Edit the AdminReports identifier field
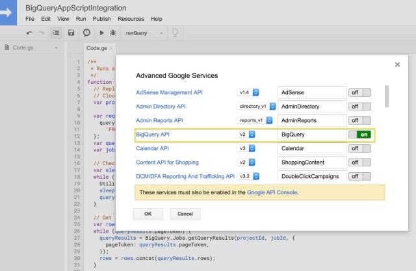Screen dimensions: 416x271 [x=312, y=121]
